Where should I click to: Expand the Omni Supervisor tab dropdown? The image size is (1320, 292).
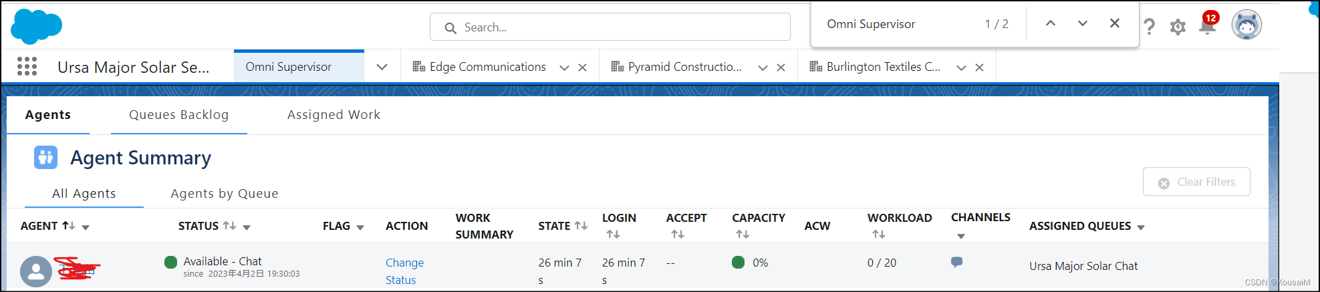tap(382, 67)
